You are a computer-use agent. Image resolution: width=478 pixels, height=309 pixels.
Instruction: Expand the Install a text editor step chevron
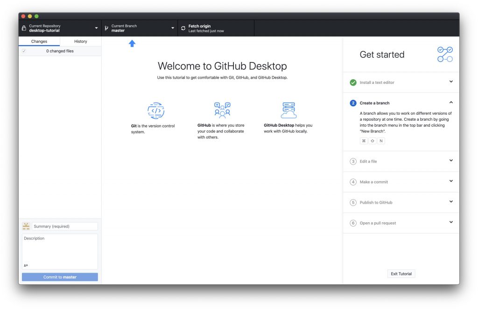click(x=451, y=82)
